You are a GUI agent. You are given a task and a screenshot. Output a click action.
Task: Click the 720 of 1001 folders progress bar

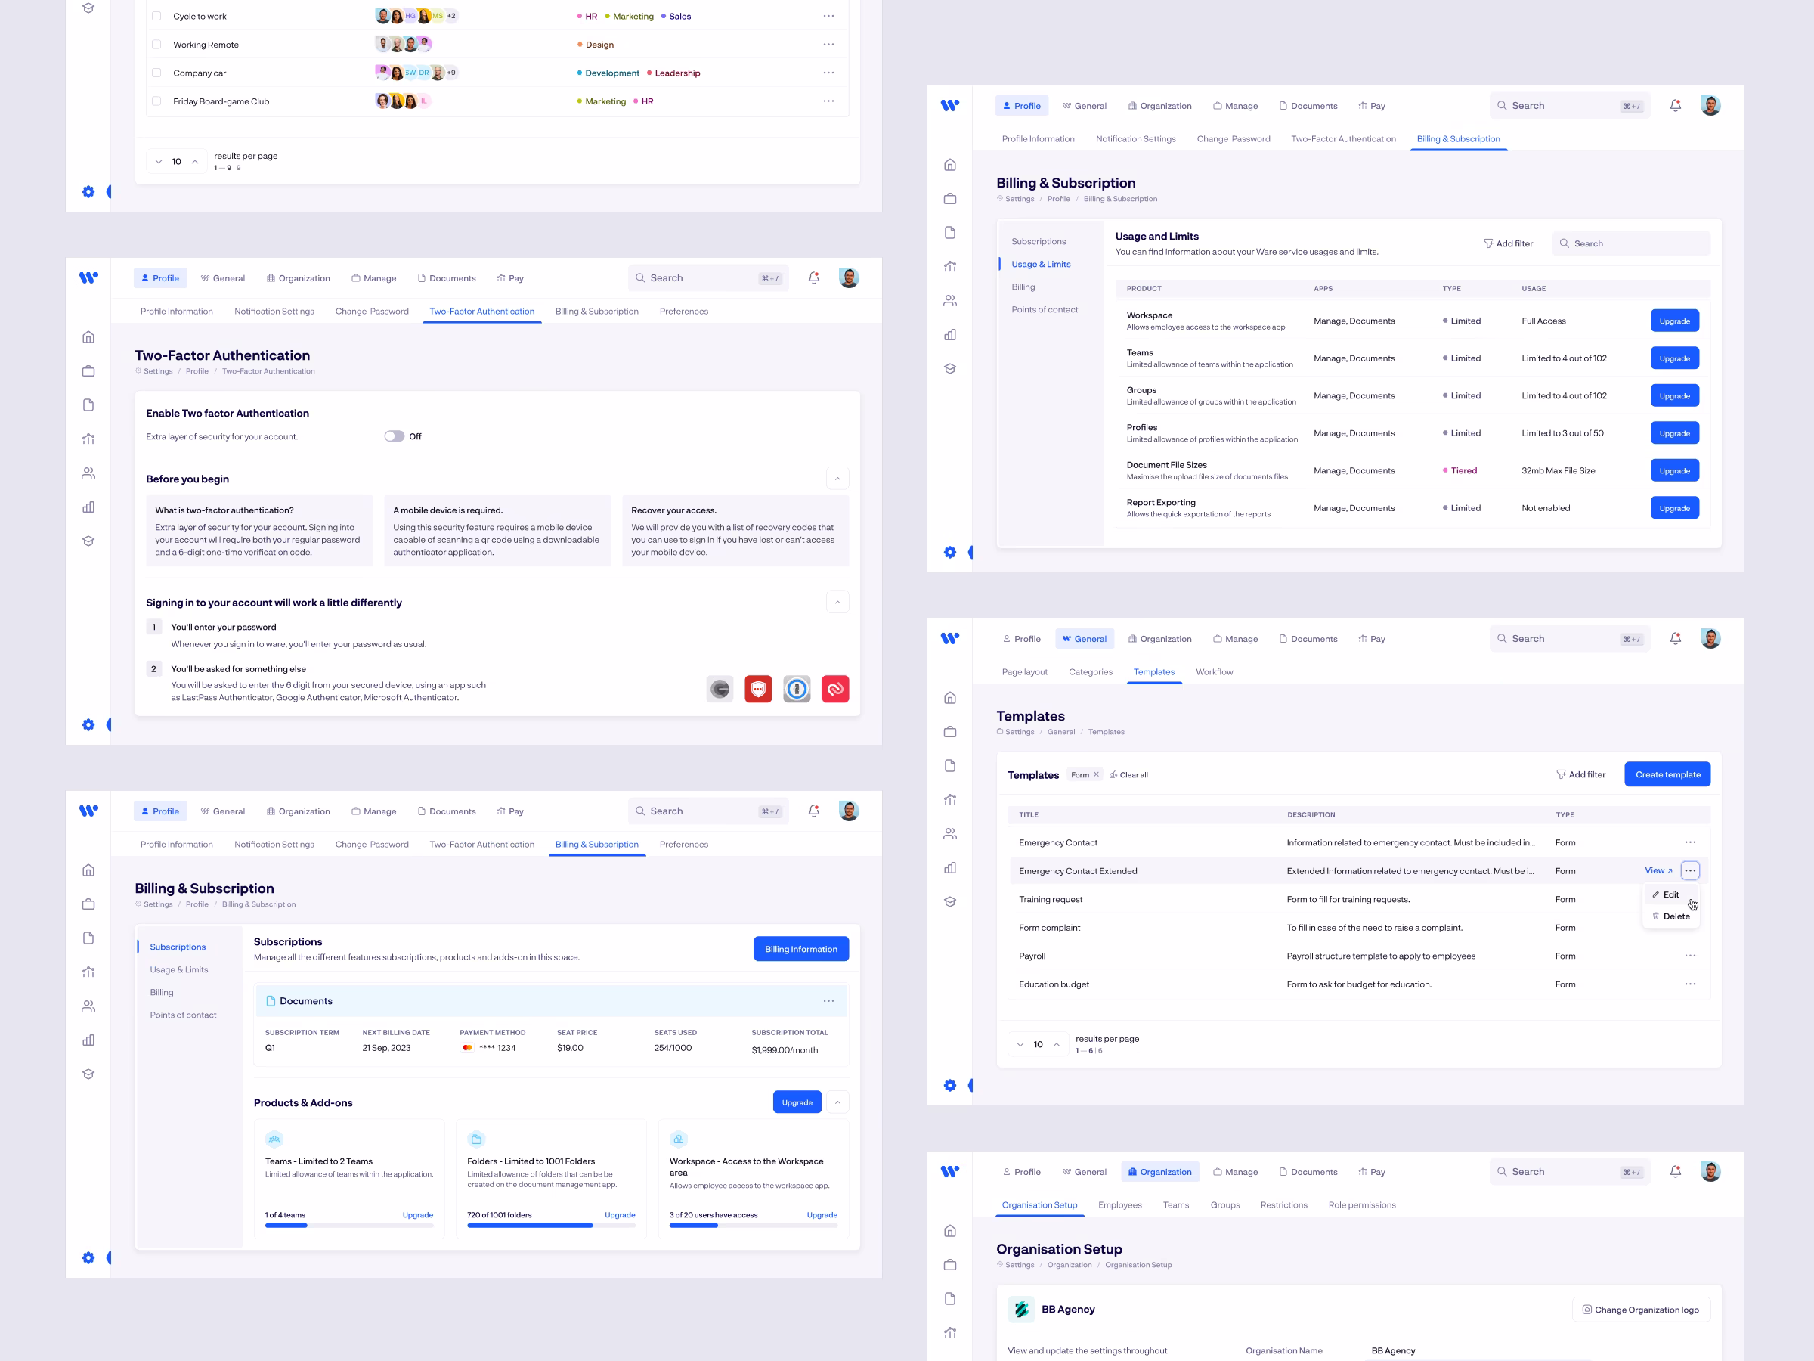point(551,1226)
